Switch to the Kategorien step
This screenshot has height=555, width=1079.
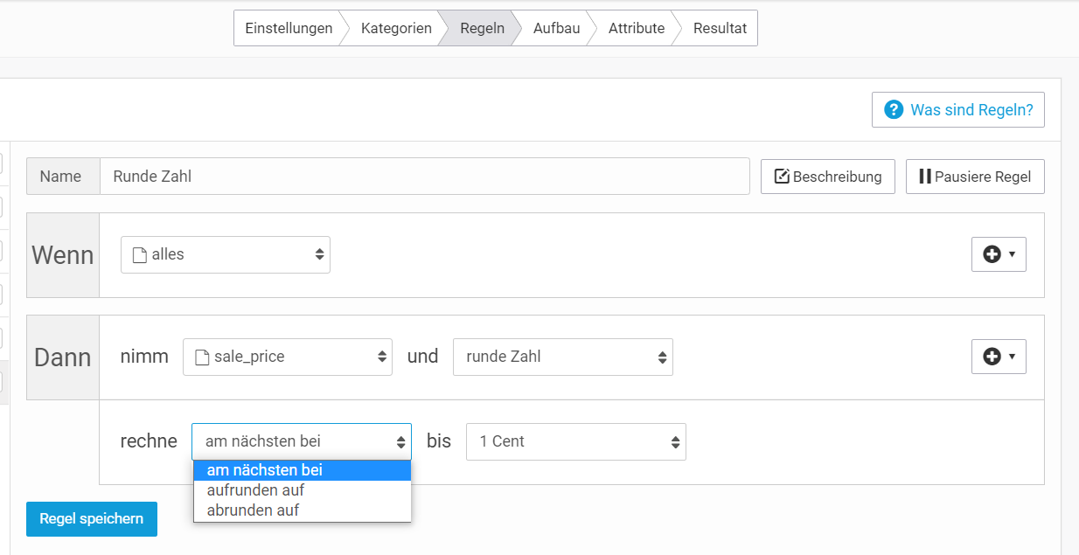coord(396,28)
